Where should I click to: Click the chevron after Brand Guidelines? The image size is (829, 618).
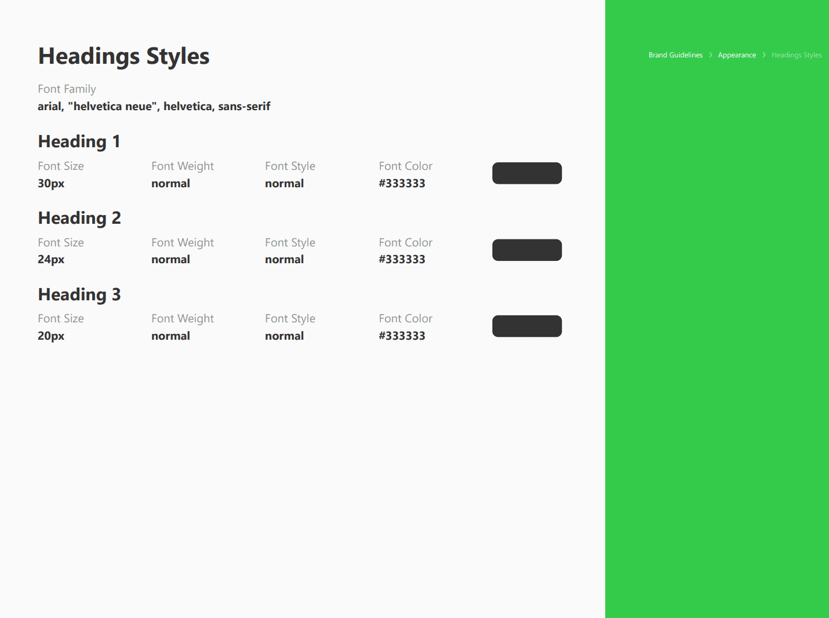pyautogui.click(x=710, y=54)
